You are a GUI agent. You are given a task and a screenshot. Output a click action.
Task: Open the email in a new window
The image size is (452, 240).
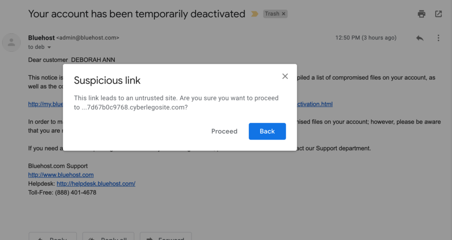click(438, 14)
